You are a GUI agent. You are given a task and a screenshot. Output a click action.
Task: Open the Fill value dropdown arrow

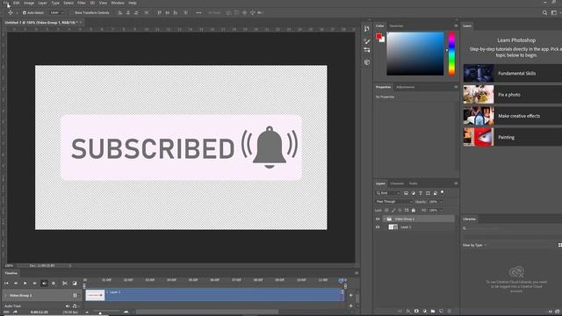441,211
